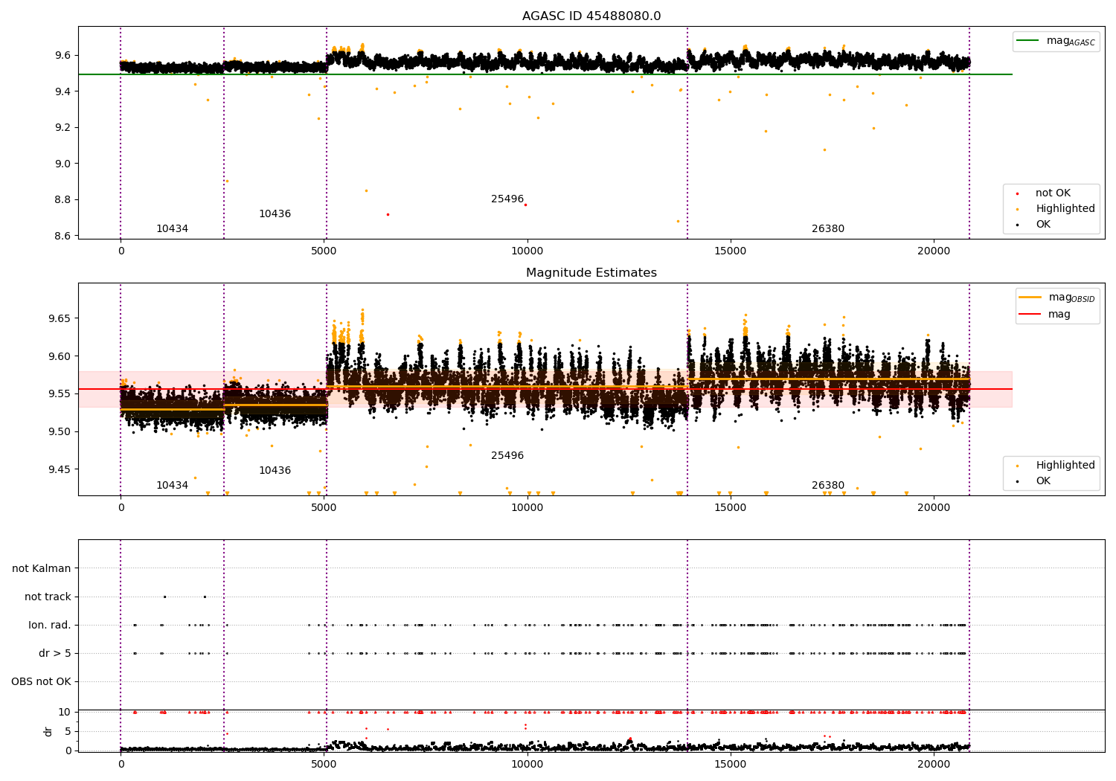This screenshot has width=1116, height=781.
Task: Click the 9.6 y-axis tick label
Action: (x=62, y=56)
